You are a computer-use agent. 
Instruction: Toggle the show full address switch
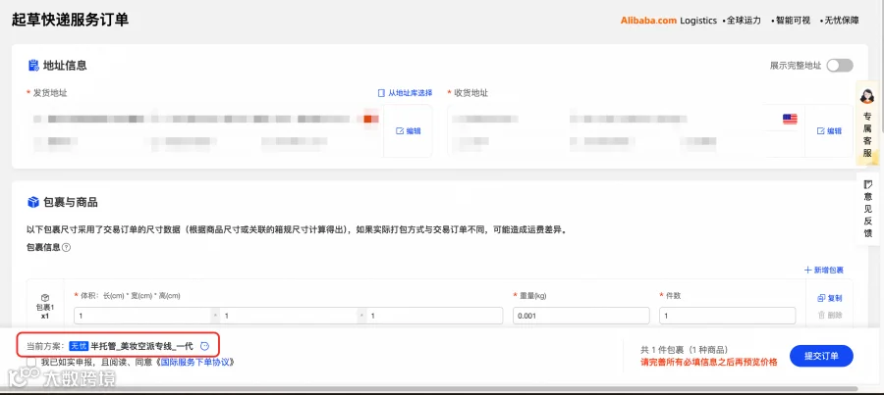(x=840, y=66)
